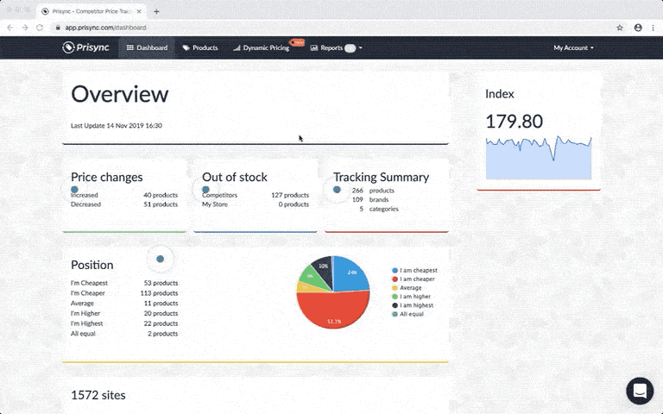Open Chrome's three-dot menu

[654, 28]
